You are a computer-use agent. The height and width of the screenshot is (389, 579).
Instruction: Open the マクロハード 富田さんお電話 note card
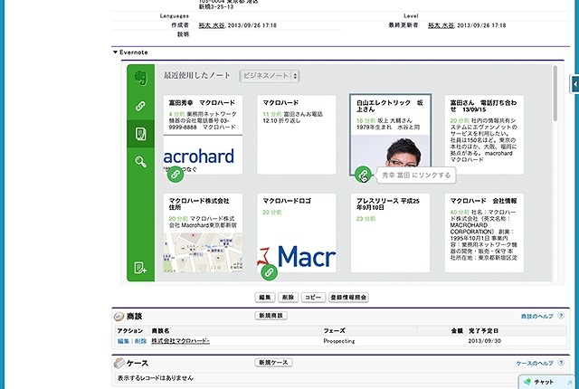[x=297, y=135]
